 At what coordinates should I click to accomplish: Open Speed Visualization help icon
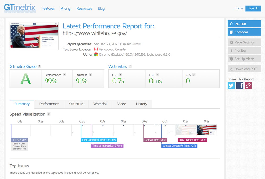[x=49, y=114]
